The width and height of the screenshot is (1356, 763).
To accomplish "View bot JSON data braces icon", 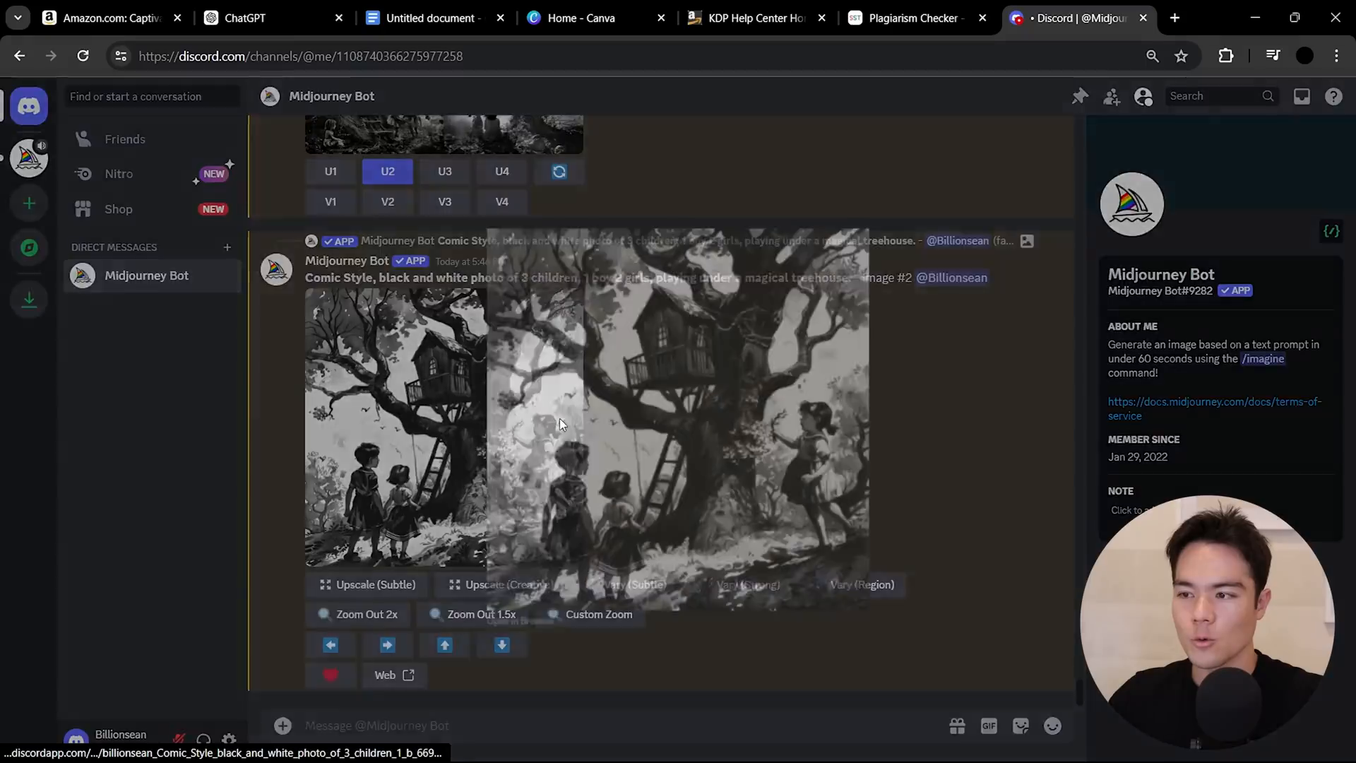I will pos(1331,231).
